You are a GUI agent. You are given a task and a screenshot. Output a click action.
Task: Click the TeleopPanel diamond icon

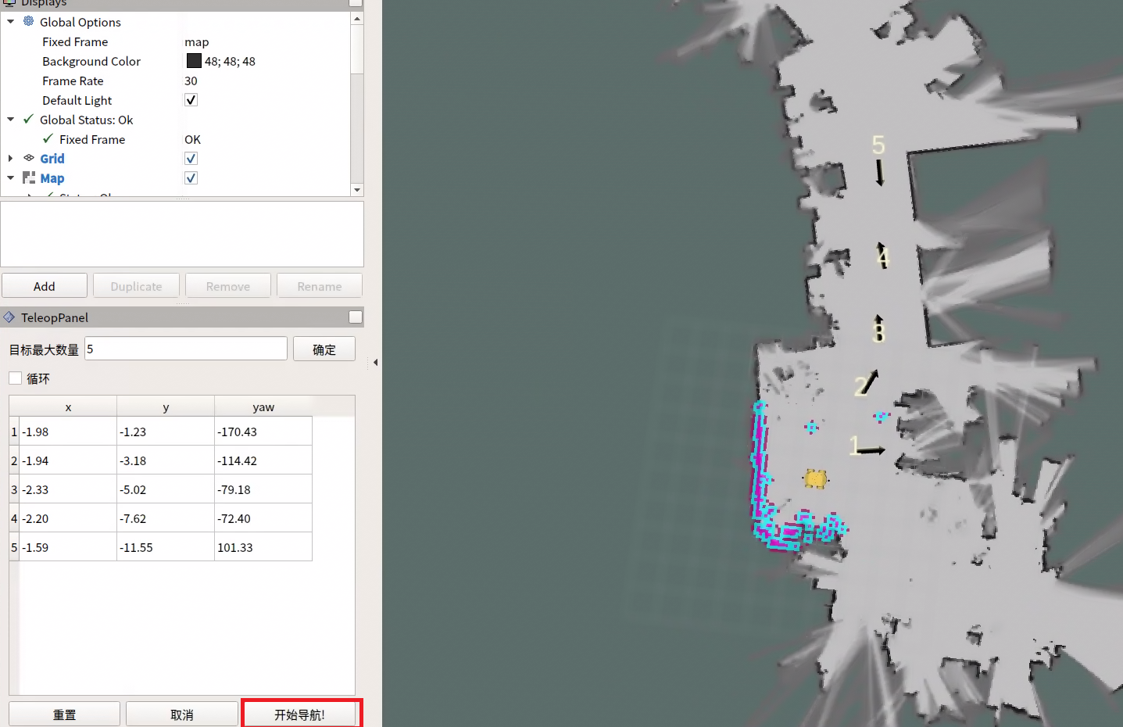tap(9, 317)
